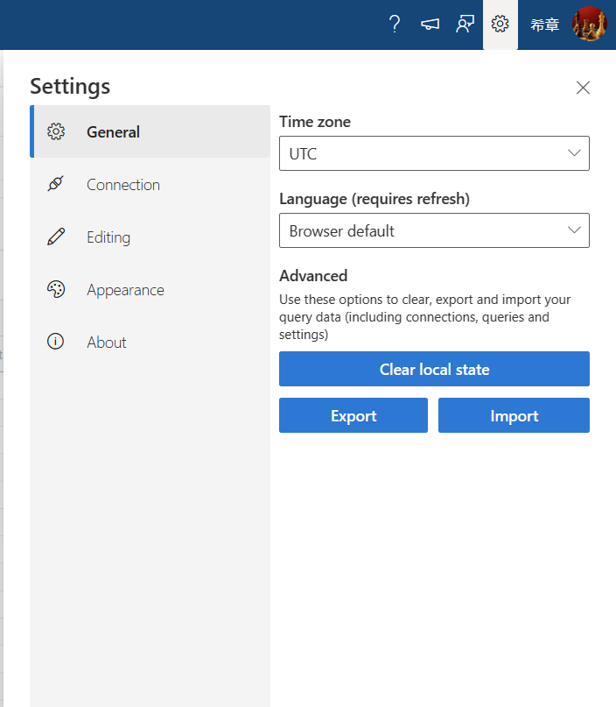Click the Time zone dropdown chevron
Screen dimensions: 616x707
click(574, 153)
